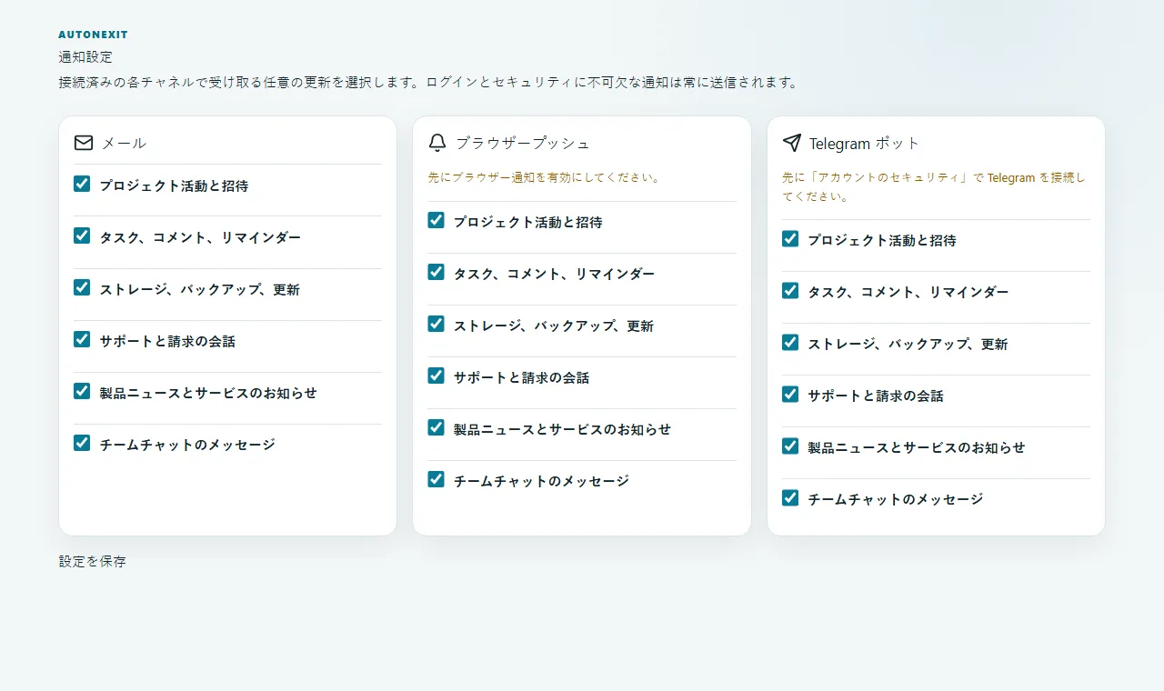Click the Telegram account security connection warning
1164x691 pixels.
pyautogui.click(x=934, y=186)
